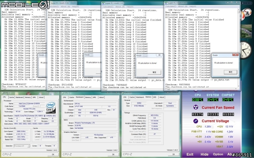This screenshot has width=254, height=158.
Task: Click Exit in the hardware monitor panel
Action: coord(190,154)
